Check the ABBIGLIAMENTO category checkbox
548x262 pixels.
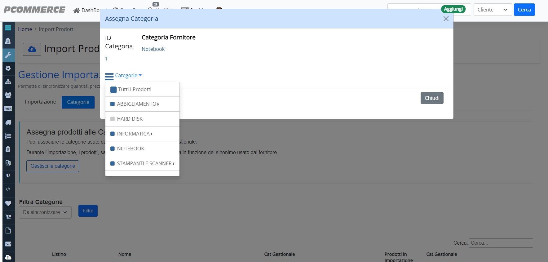[x=113, y=104]
